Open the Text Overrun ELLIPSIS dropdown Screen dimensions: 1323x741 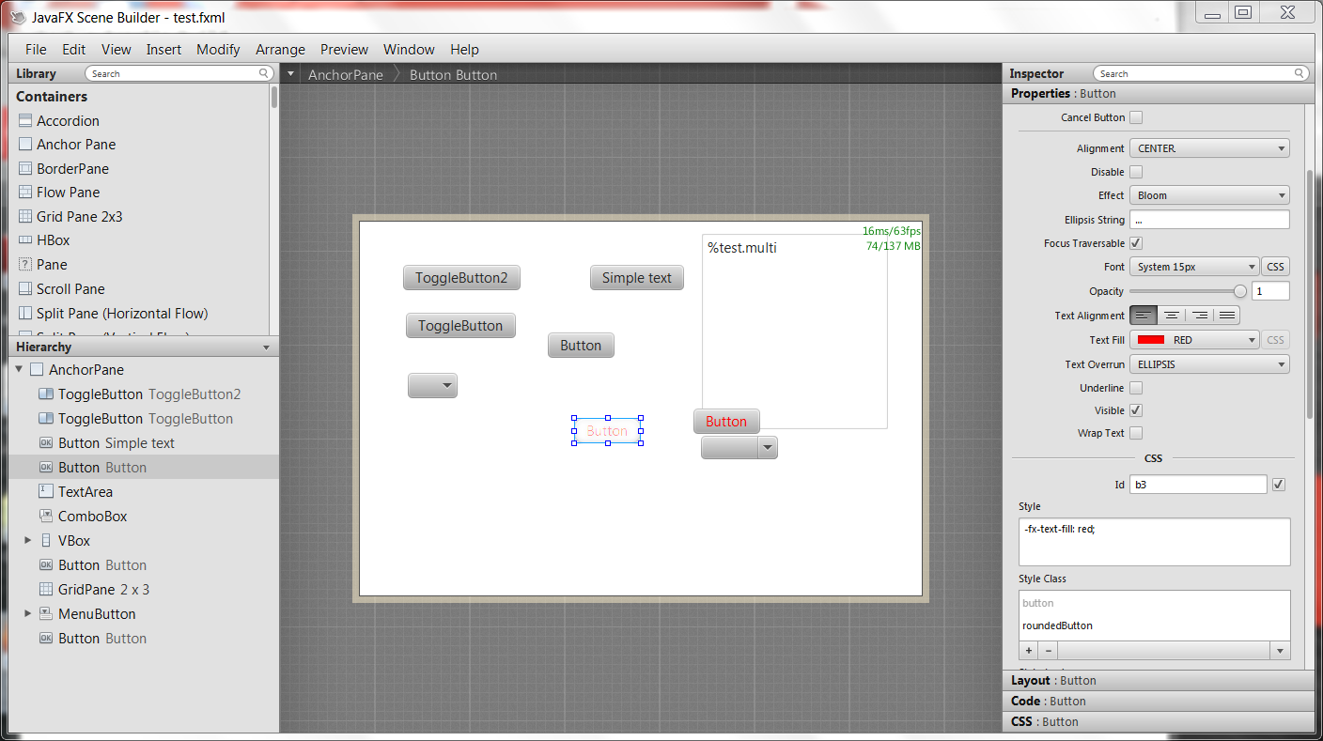coord(1208,364)
